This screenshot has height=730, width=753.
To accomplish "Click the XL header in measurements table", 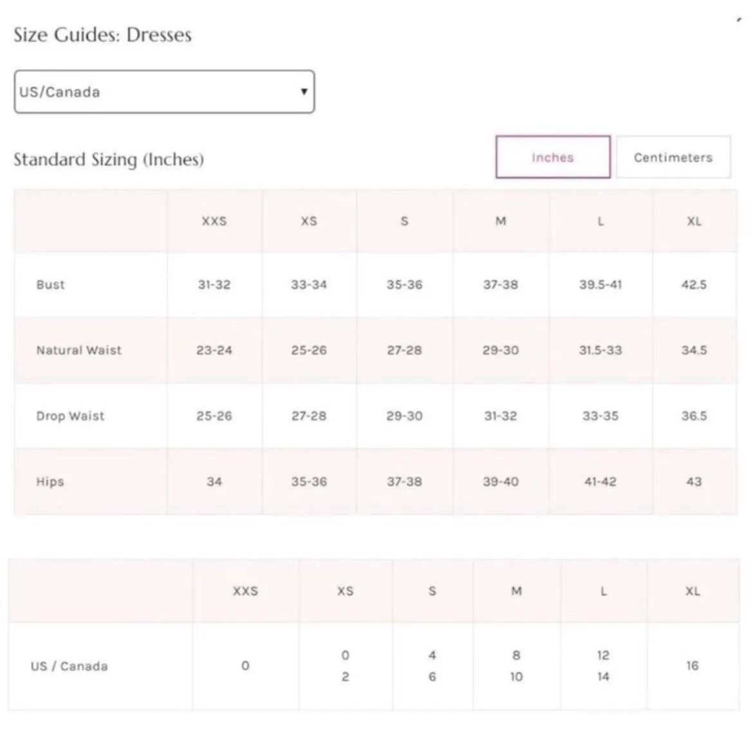I will 694,221.
